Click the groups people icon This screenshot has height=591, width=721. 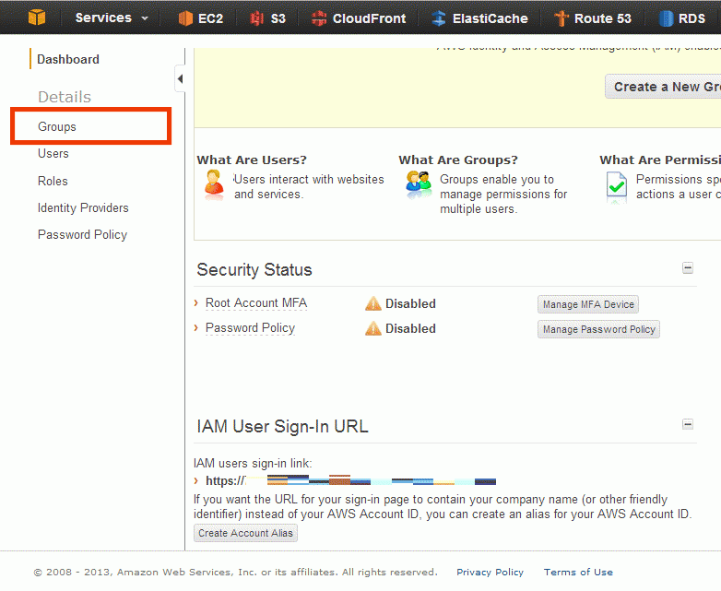(419, 184)
